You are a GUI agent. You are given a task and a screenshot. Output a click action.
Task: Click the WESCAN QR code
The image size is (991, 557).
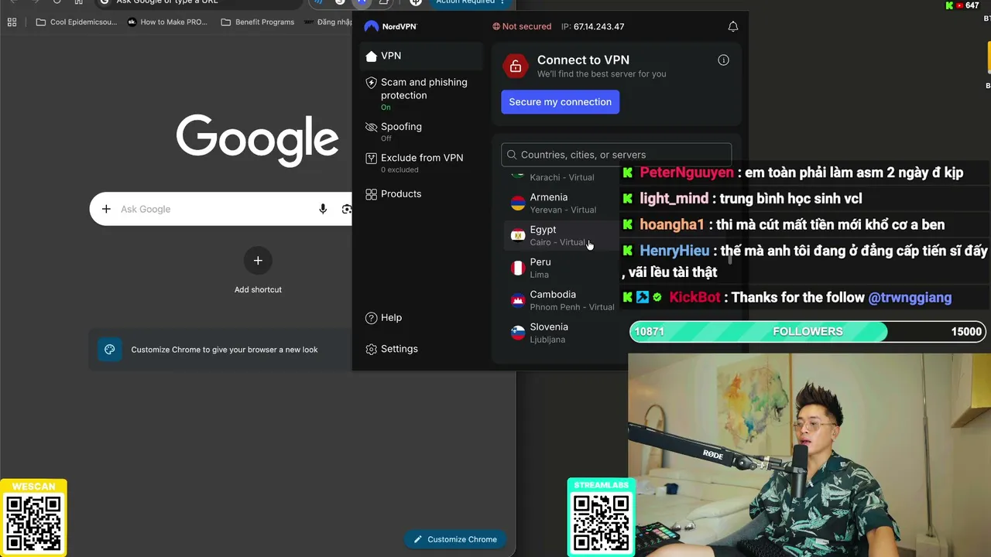tap(33, 524)
